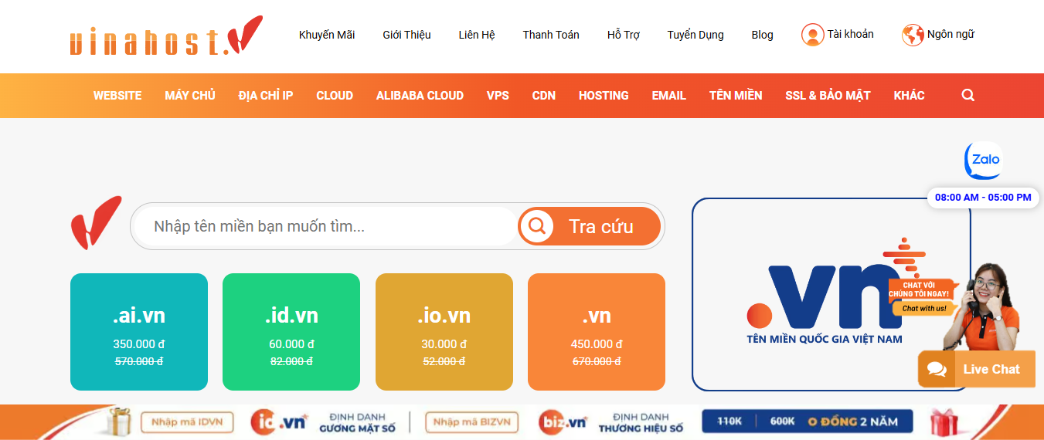Open ALIBABA CLOUD menu
This screenshot has width=1044, height=440.
420,96
